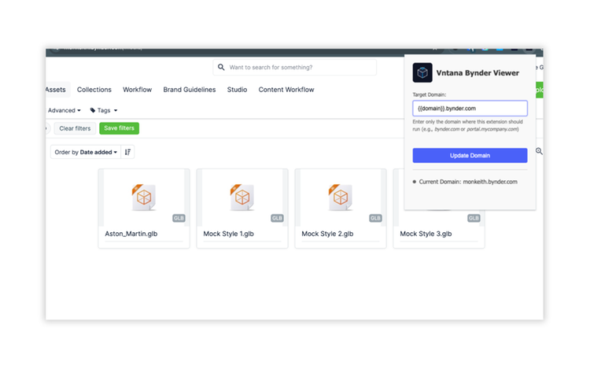The height and width of the screenshot is (369, 590).
Task: Expand the Advanced filter dropdown
Action: point(64,110)
